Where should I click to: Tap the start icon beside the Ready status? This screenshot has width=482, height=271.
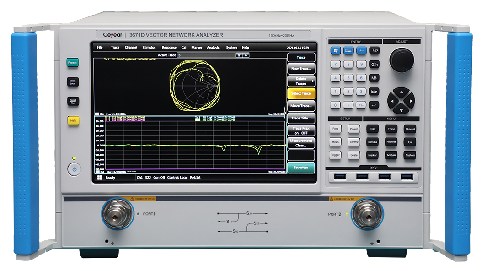pyautogui.click(x=99, y=177)
